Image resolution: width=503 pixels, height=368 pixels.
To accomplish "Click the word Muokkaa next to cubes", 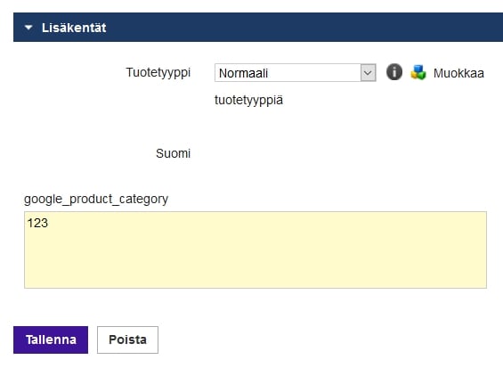I will coord(458,73).
